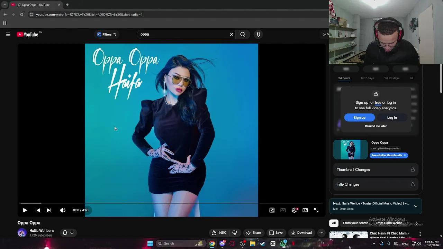Go back in the browser
443x249 pixels.
point(5,15)
